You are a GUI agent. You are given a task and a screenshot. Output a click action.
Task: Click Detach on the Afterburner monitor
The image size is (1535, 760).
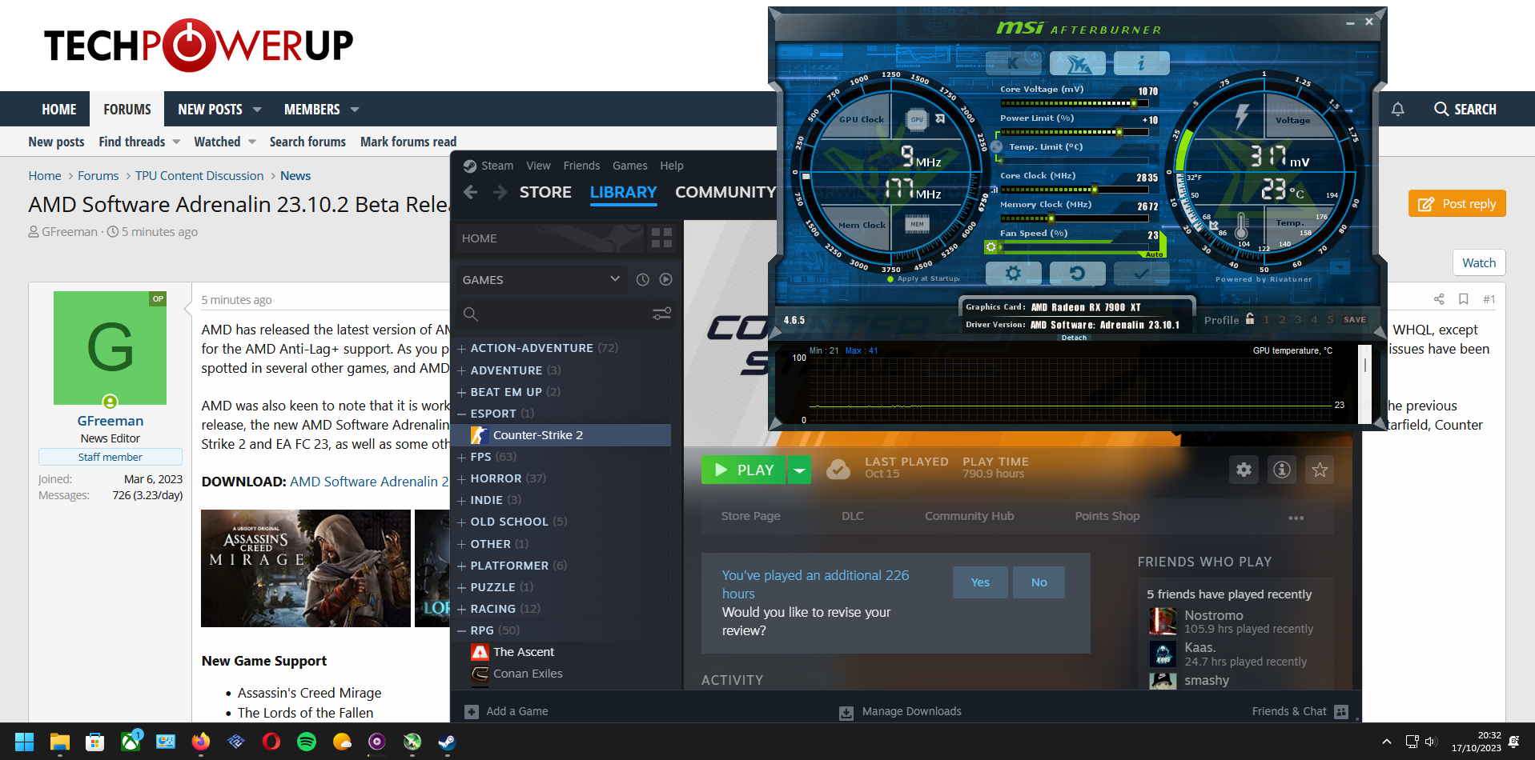(x=1074, y=338)
